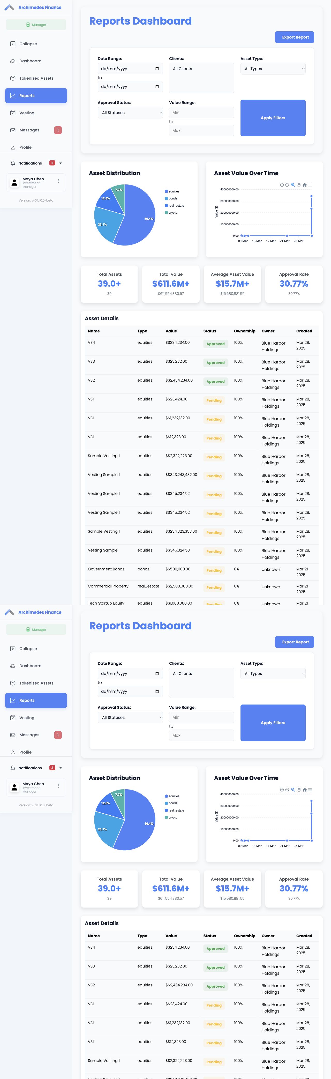Click Archimedes Finance logo in upper page copy

point(9,8)
